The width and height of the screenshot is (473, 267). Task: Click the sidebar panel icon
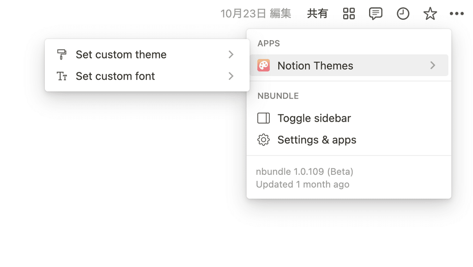point(263,119)
